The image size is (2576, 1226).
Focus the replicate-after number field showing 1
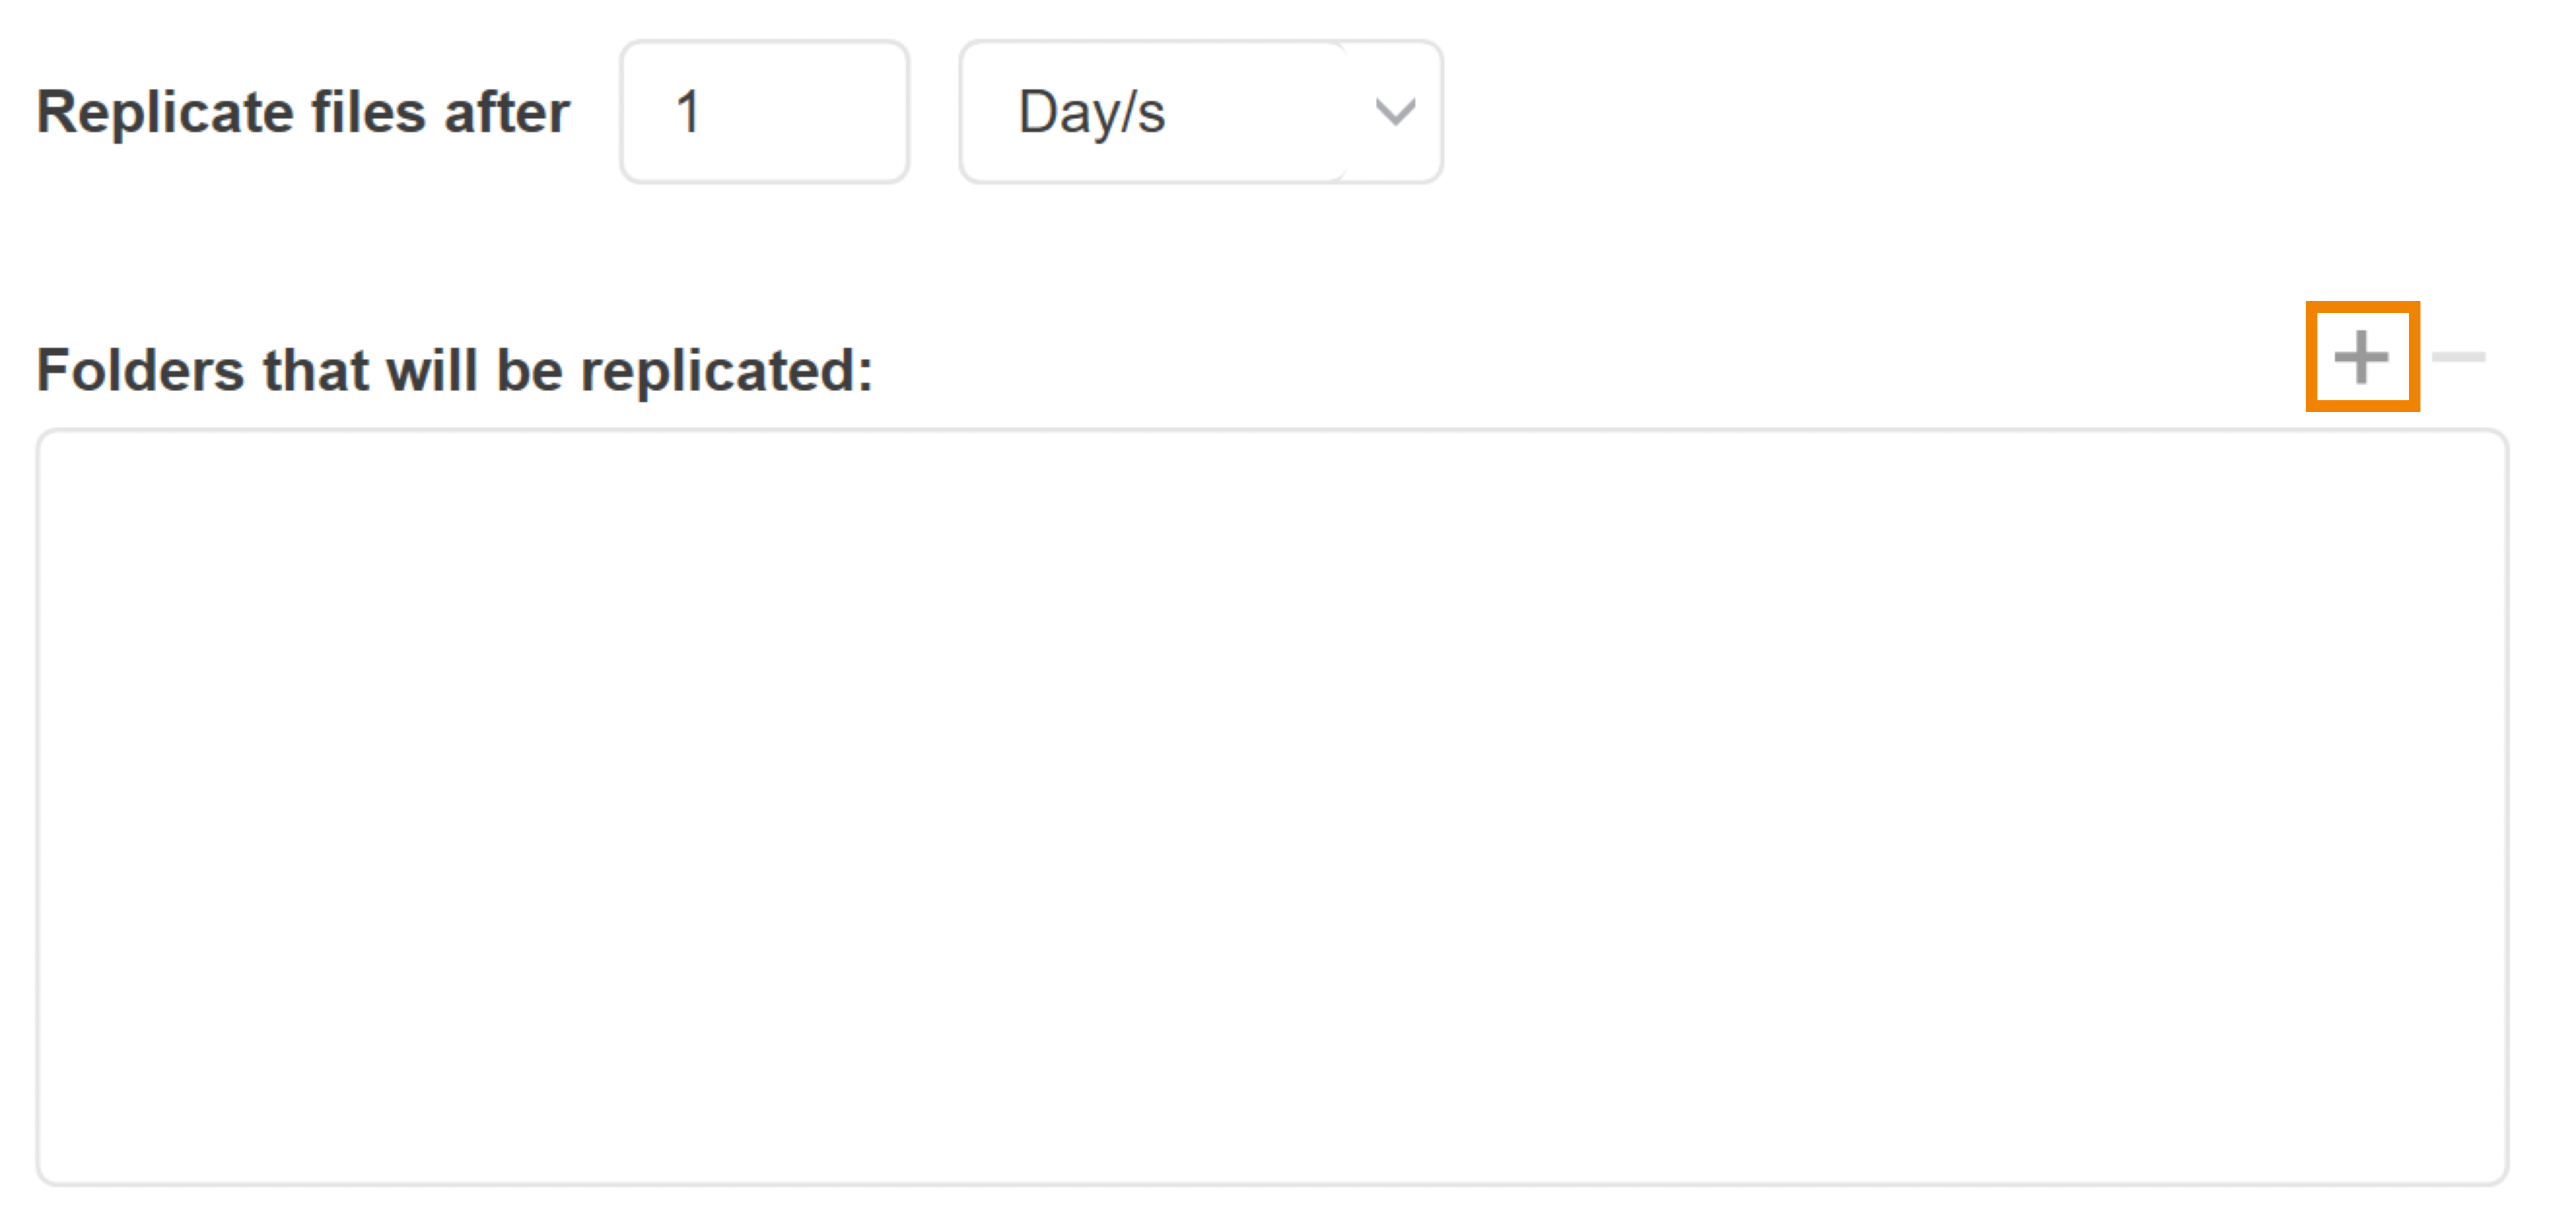[764, 112]
